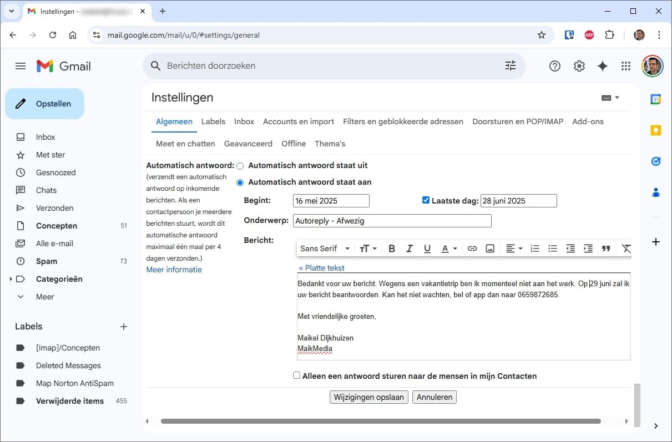Expand Meer in the sidebar

(x=45, y=297)
